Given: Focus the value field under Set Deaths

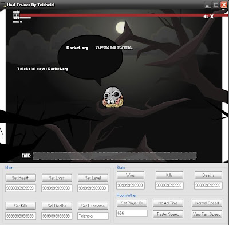Looking at the screenshot, I should pyautogui.click(x=57, y=216).
